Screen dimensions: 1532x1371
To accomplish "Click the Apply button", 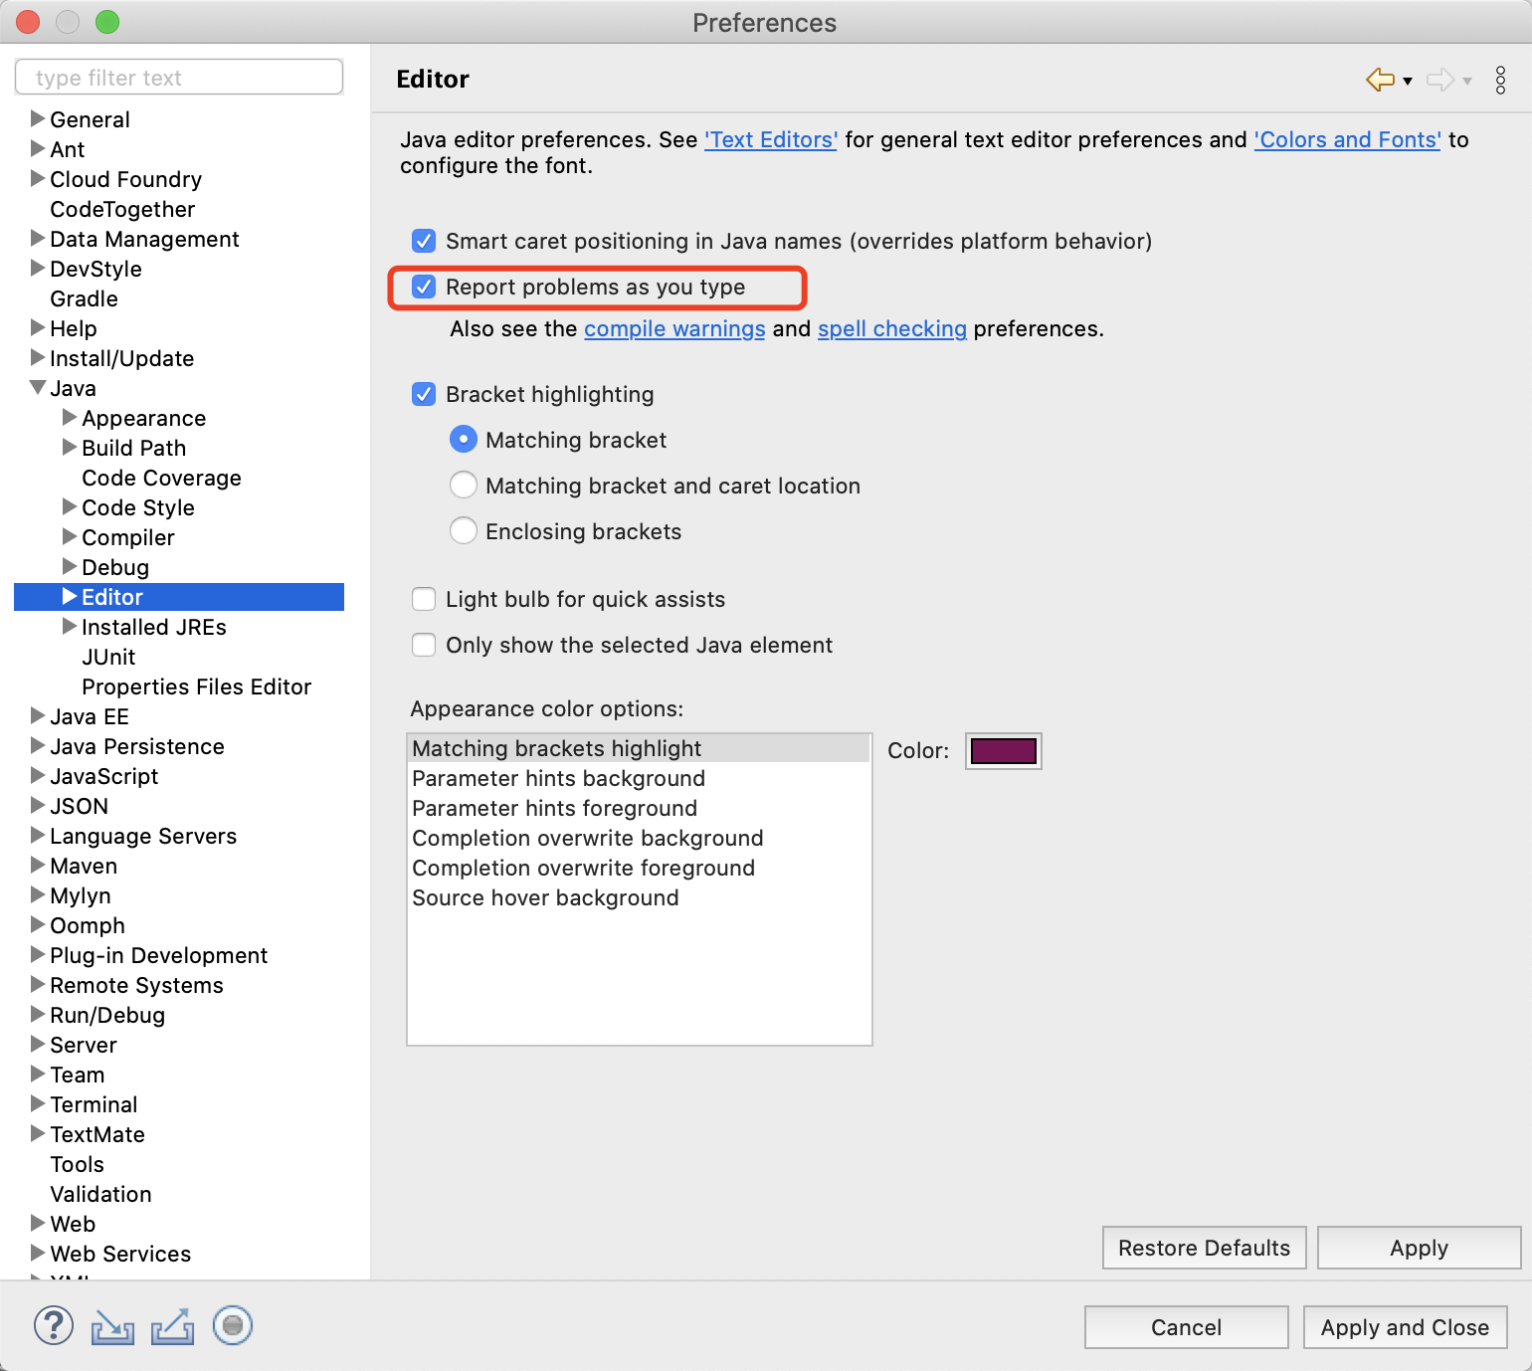I will 1420,1248.
